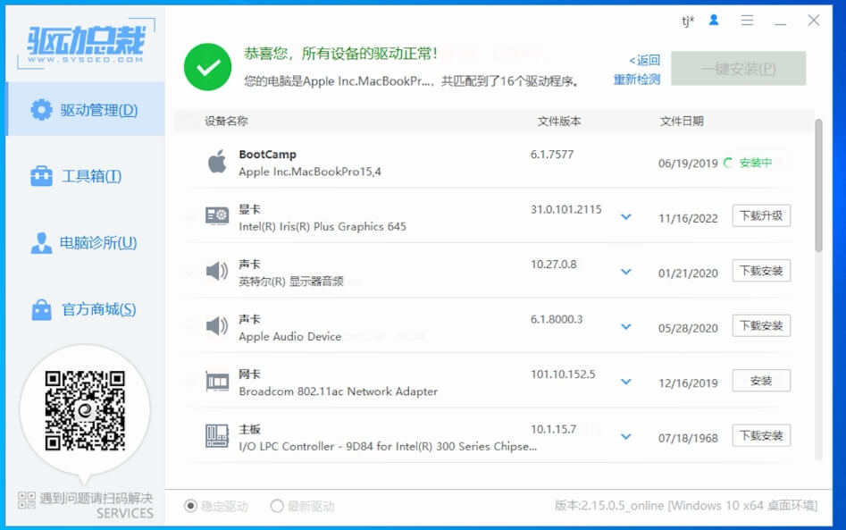Select the 稳定驱动 radio button

click(190, 506)
